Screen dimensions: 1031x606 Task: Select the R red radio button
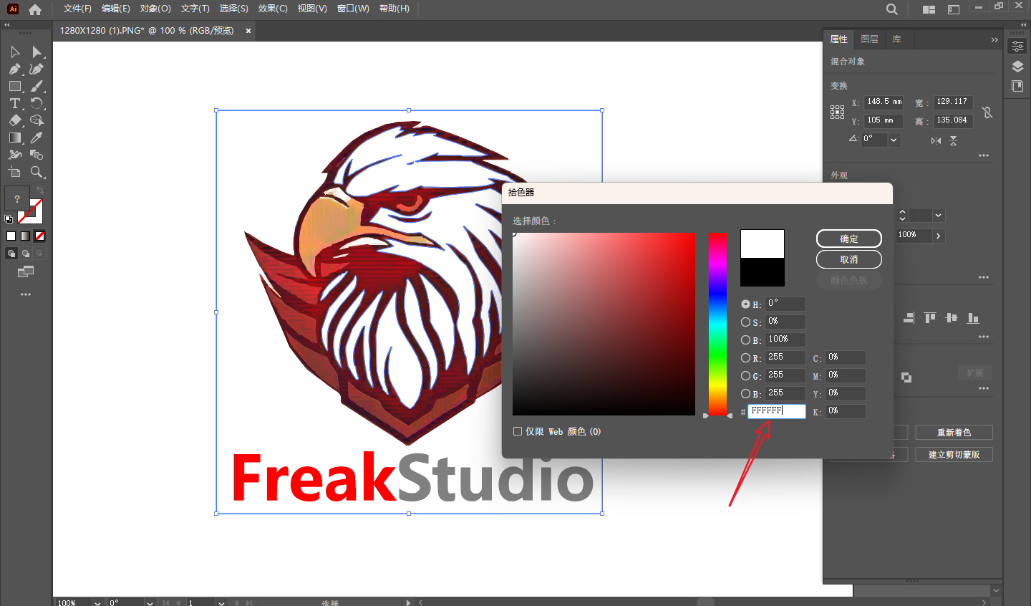745,357
